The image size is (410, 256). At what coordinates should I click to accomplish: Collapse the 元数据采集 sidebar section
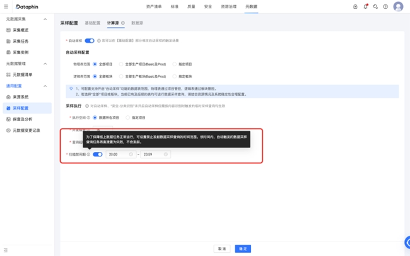click(45, 19)
